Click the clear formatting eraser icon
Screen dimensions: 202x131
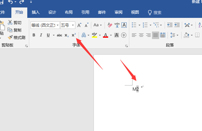click(x=110, y=25)
